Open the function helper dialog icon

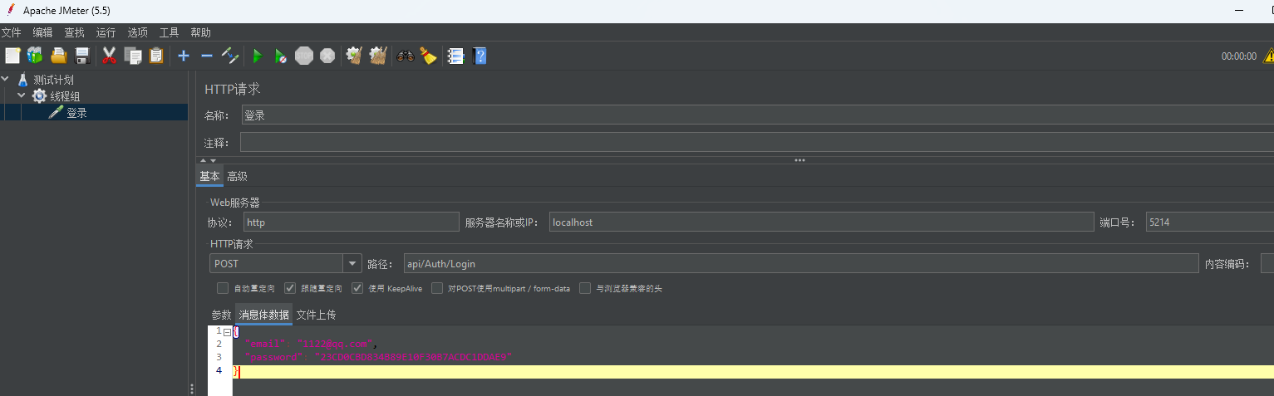click(455, 56)
